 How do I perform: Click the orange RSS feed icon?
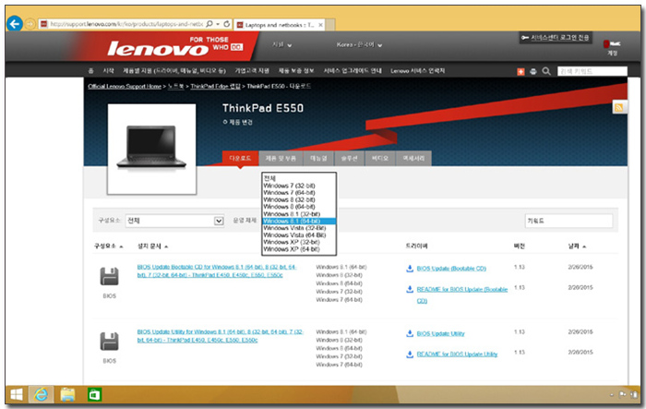click(619, 108)
